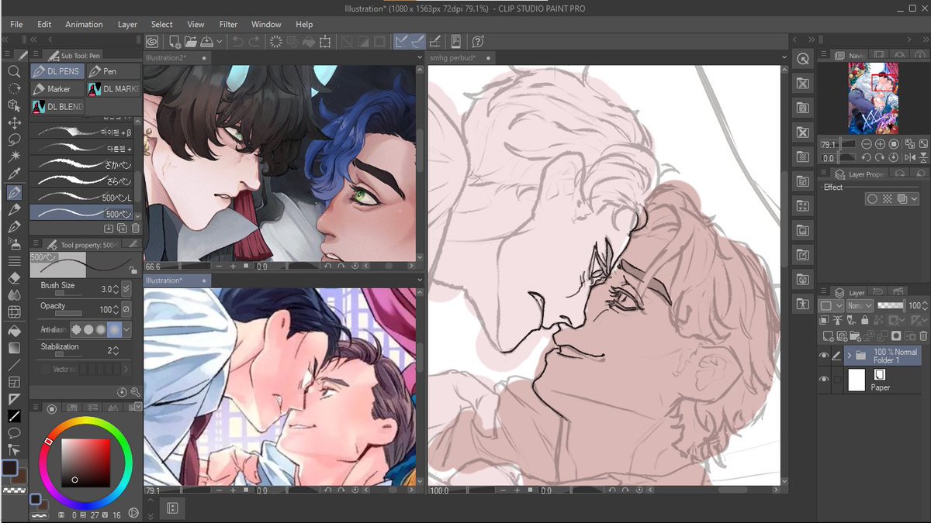
Task: Expand Folder 1 layer chevron
Action: click(849, 356)
